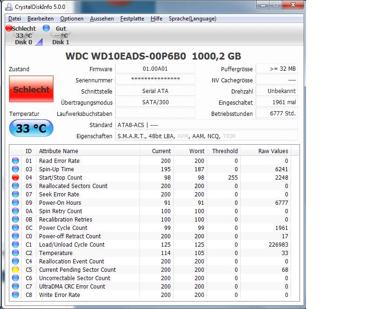Click the Current Pending Sector Count attribute name
This screenshot has height=309, width=369.
(x=77, y=269)
